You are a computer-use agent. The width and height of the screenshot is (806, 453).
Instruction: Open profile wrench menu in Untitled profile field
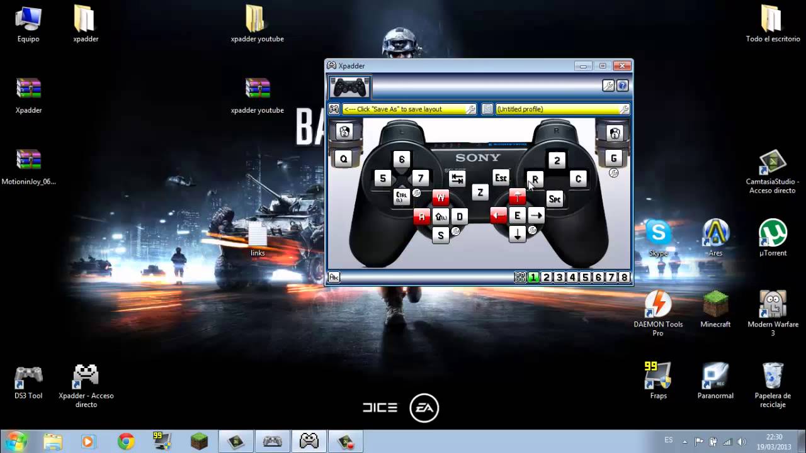point(624,109)
